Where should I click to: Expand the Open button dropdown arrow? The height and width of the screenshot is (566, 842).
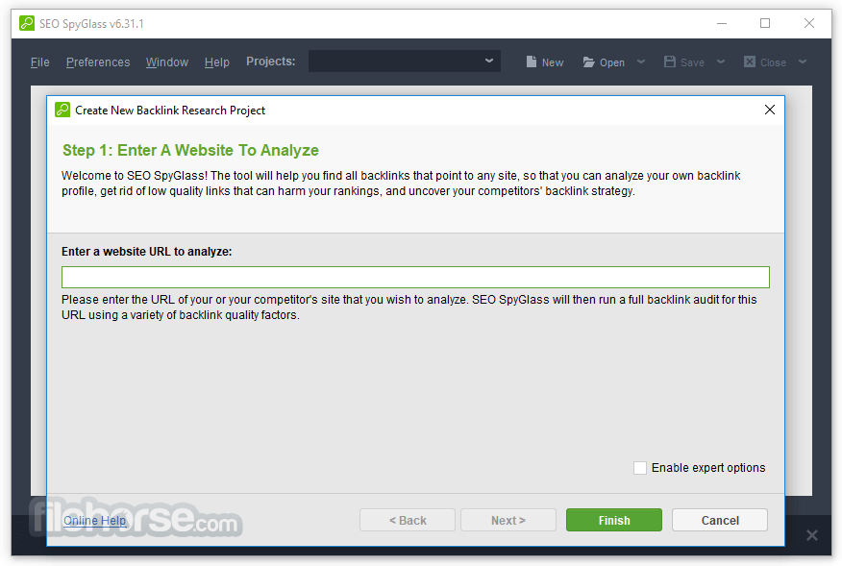641,62
